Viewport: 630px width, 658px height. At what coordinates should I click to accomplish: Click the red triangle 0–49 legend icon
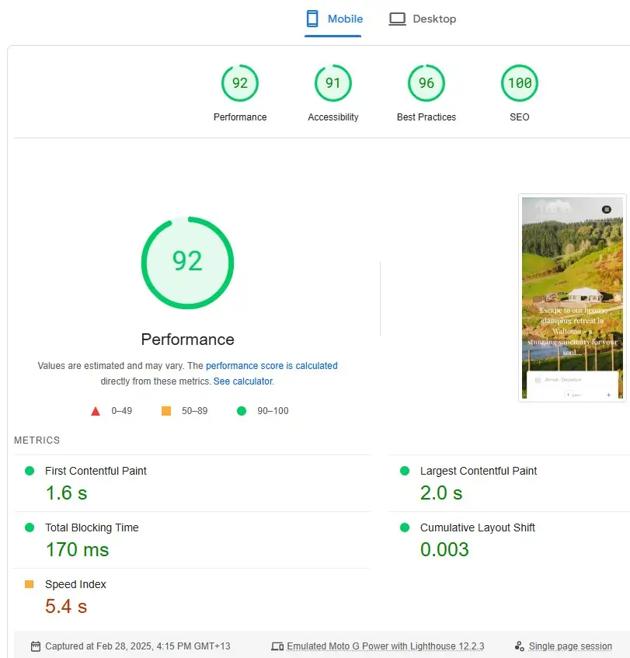click(x=96, y=411)
